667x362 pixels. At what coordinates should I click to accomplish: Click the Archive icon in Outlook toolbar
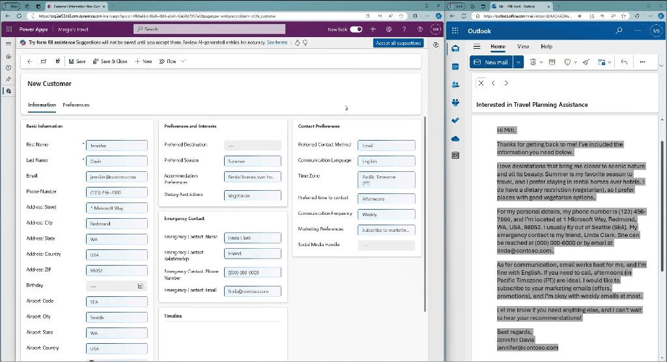[x=552, y=62]
